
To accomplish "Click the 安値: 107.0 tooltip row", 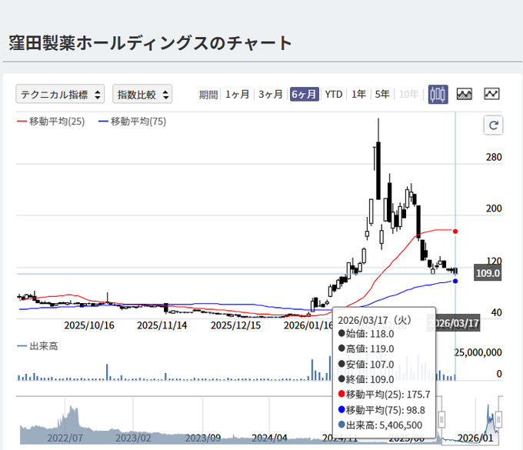I will coord(366,365).
